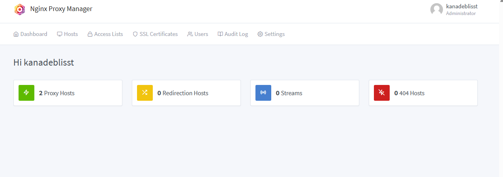This screenshot has height=177, width=503.
Task: Click the Nginx Proxy Manager title text
Action: point(61,9)
